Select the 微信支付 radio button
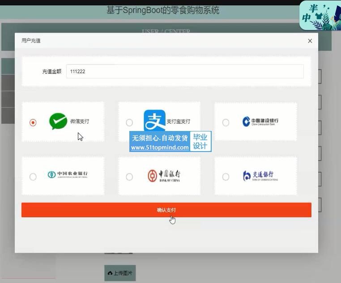The width and height of the screenshot is (341, 283). click(33, 122)
